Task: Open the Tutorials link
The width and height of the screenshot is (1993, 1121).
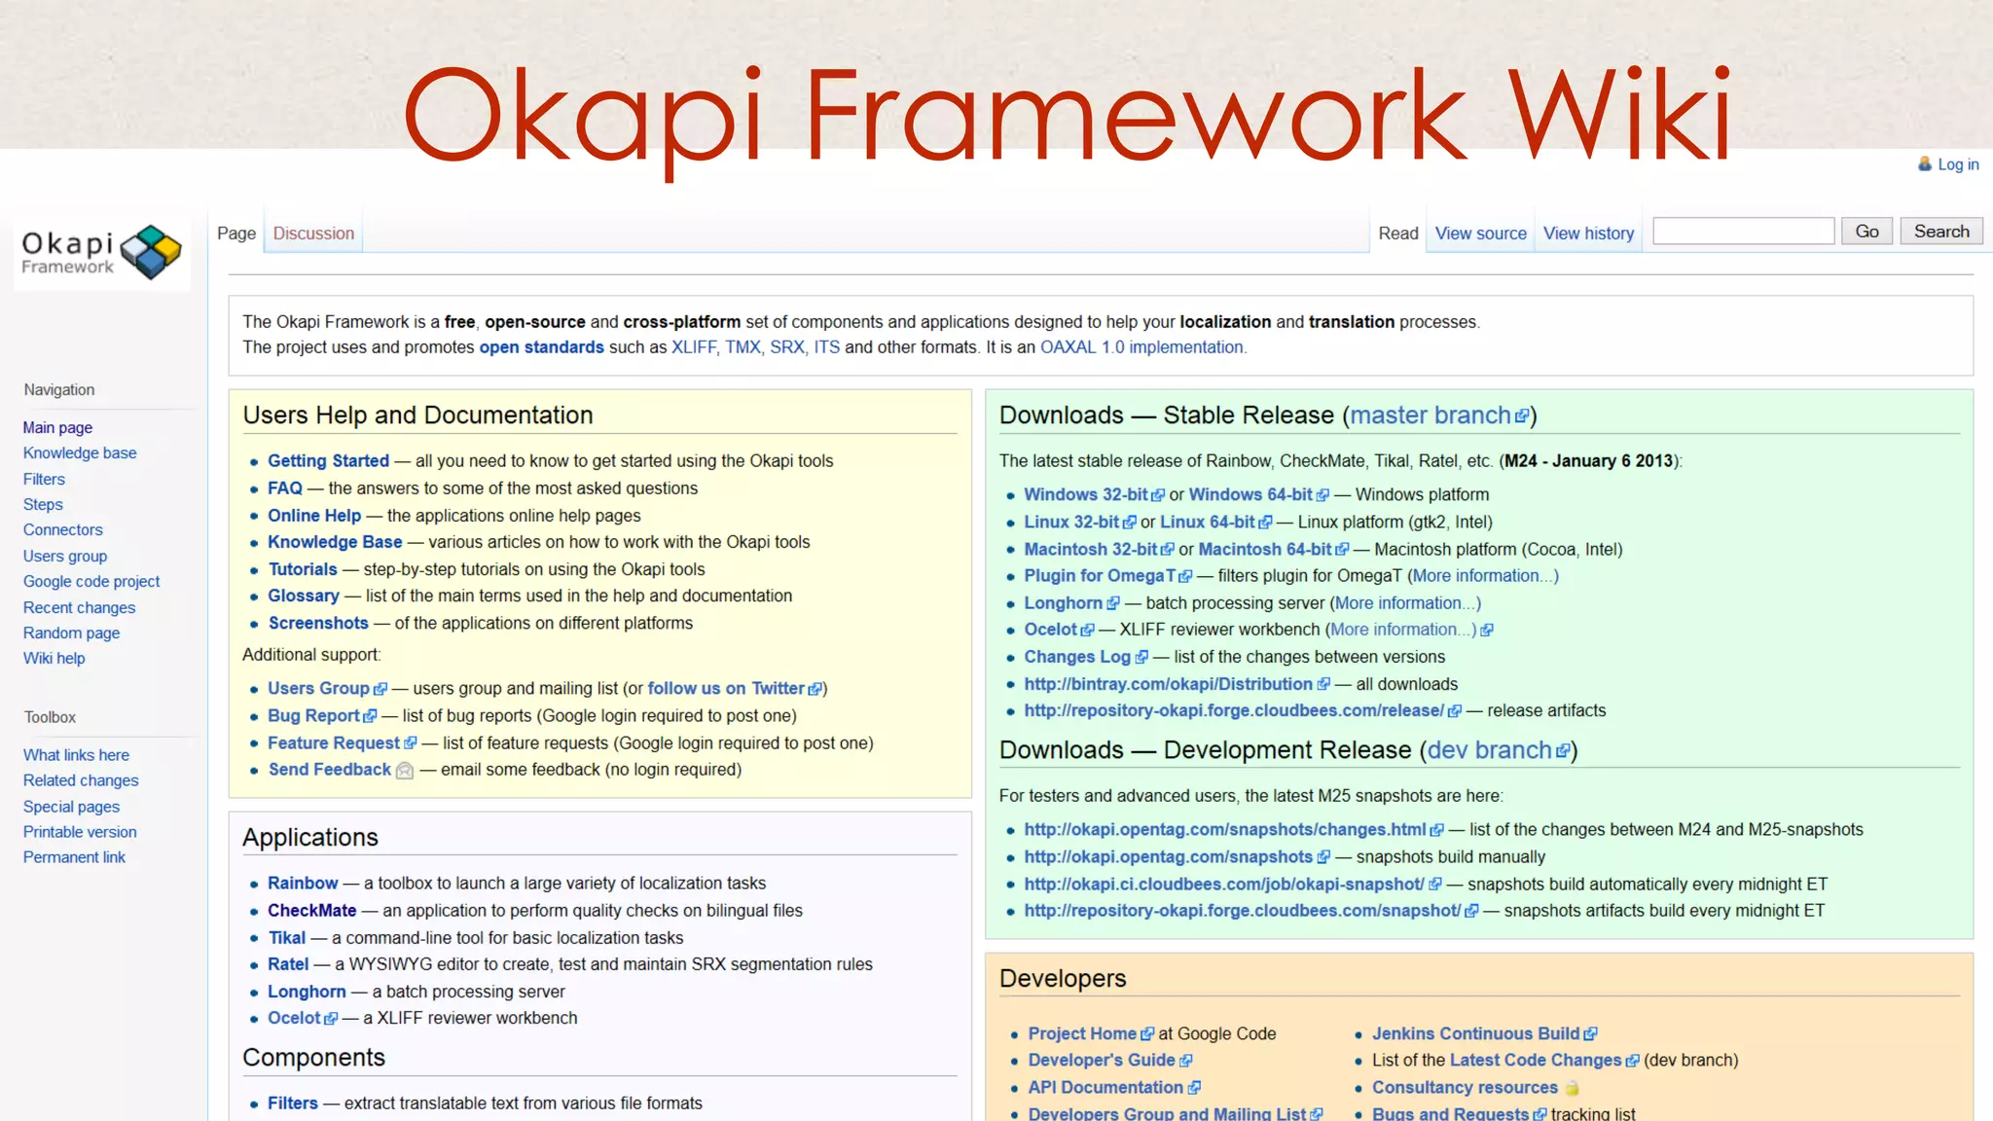Action: 303,569
